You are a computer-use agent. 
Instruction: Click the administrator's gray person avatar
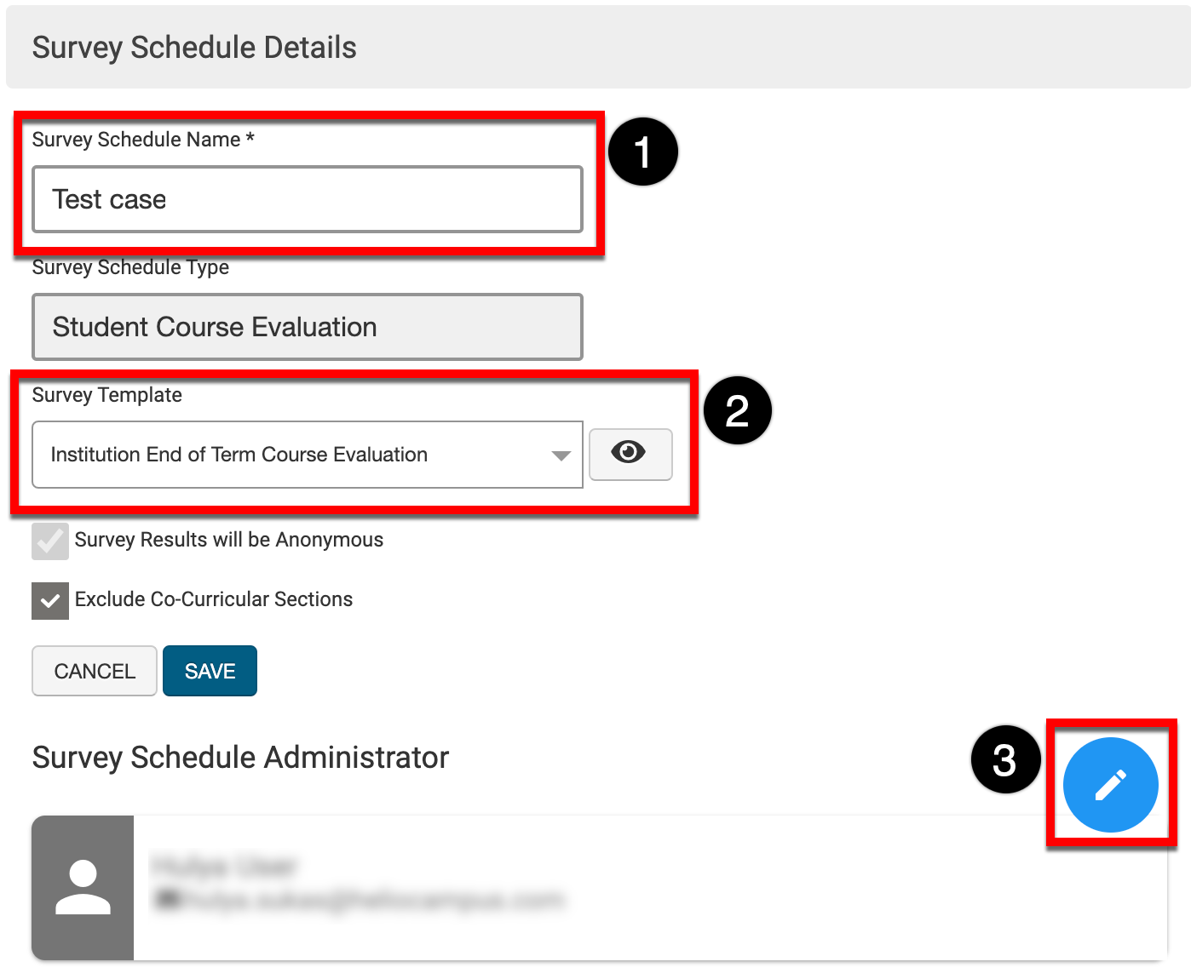tap(83, 887)
